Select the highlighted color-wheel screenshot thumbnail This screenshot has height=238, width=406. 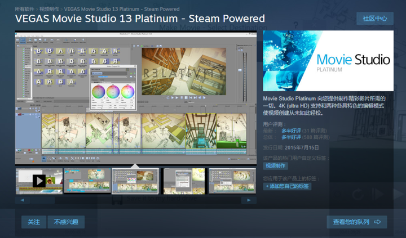135,181
